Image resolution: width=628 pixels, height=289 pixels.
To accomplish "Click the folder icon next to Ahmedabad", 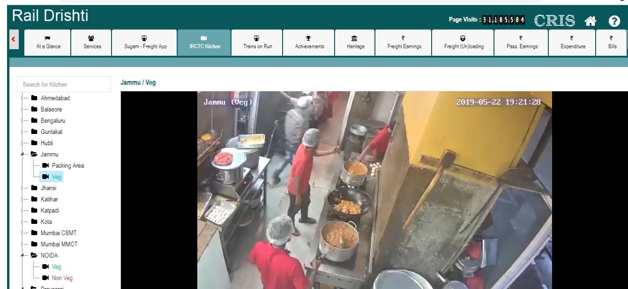I will click(34, 98).
